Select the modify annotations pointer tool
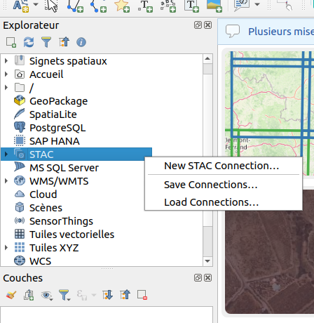The image size is (314, 323). point(51,6)
